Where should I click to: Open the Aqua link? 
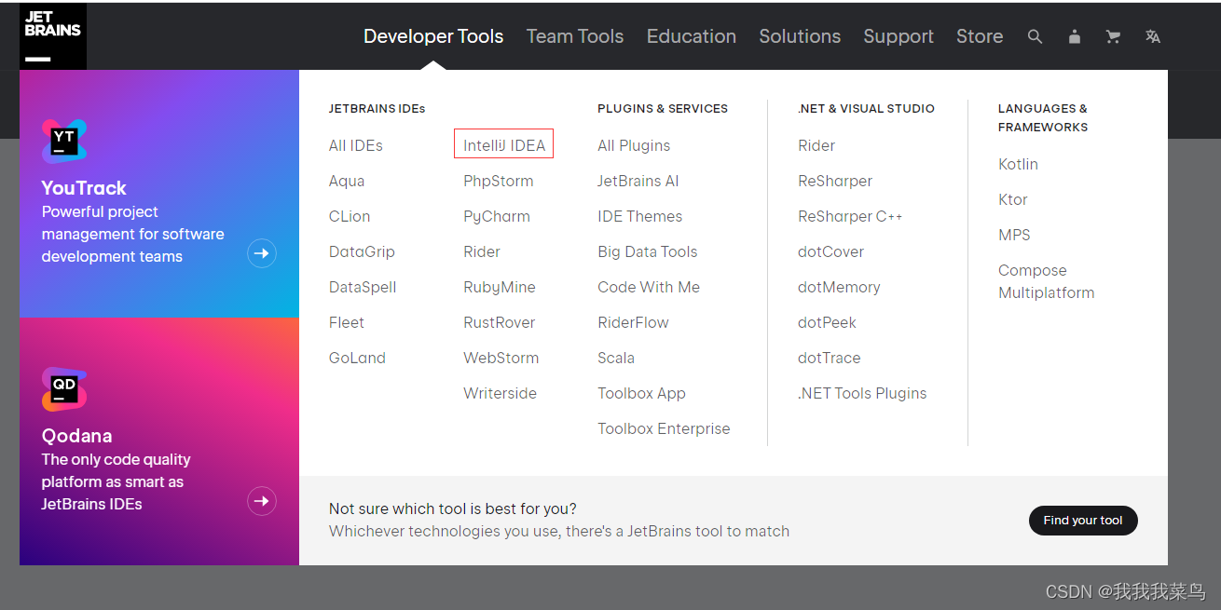(347, 181)
